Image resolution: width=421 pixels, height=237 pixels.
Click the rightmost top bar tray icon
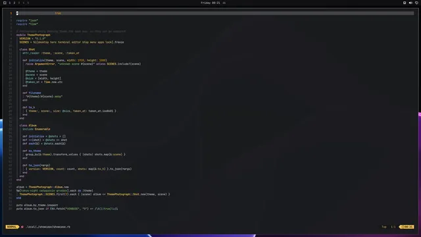(x=416, y=3)
